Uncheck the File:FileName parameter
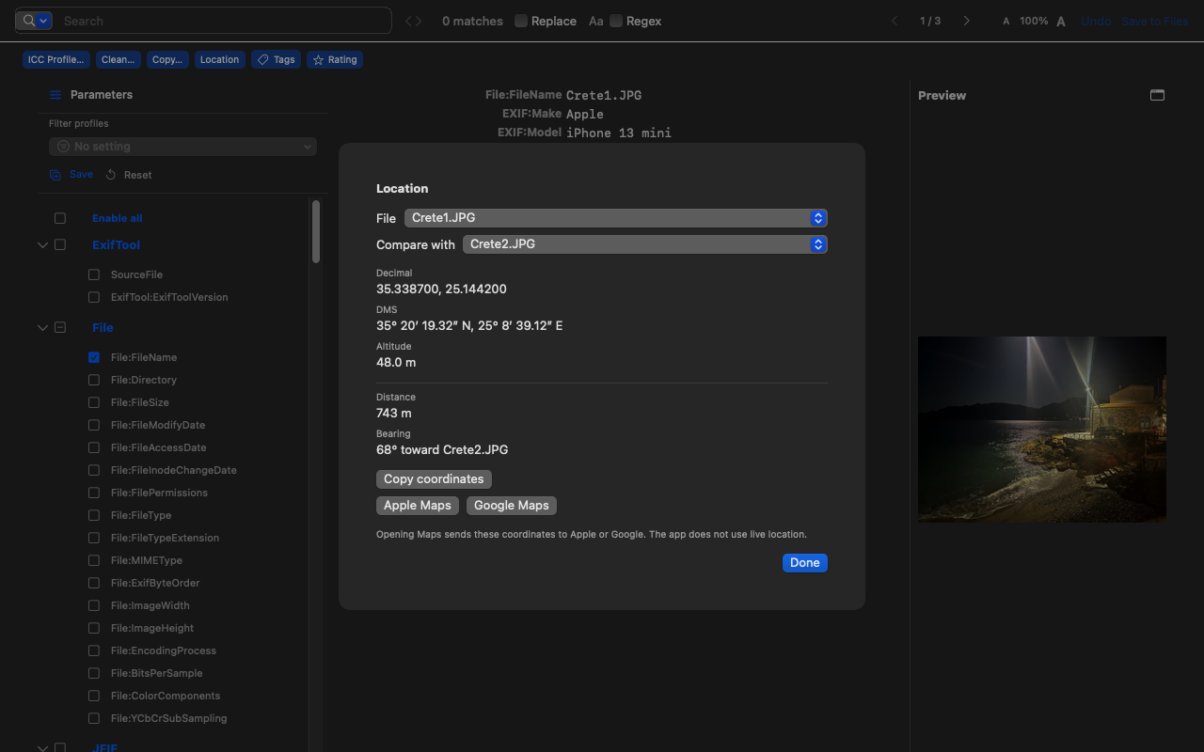This screenshot has width=1204, height=752. [x=94, y=357]
